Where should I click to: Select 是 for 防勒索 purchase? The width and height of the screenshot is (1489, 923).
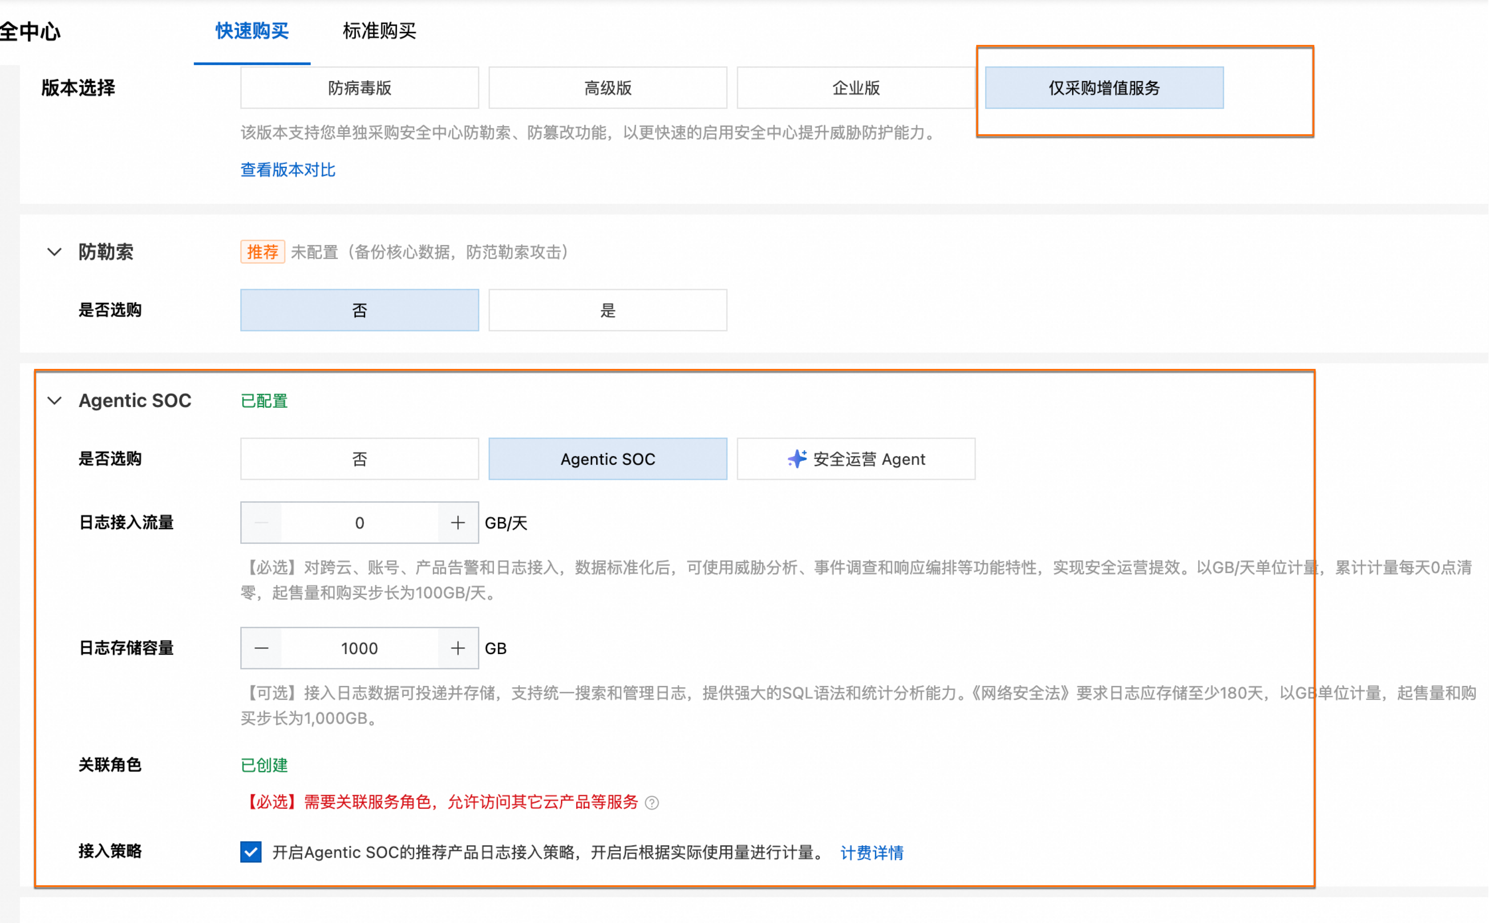(607, 310)
